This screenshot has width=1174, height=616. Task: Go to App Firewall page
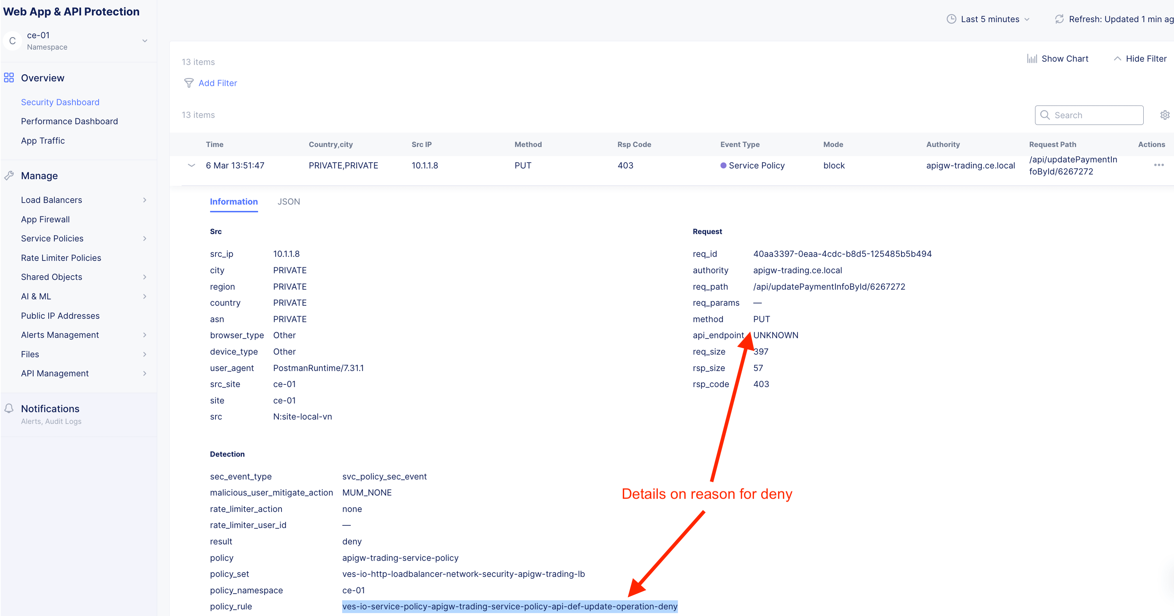45,219
